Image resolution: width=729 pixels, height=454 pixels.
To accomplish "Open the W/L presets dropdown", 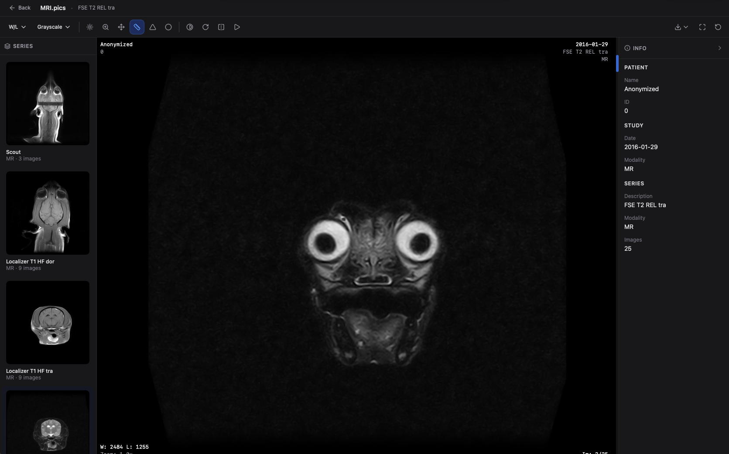I will pos(16,27).
